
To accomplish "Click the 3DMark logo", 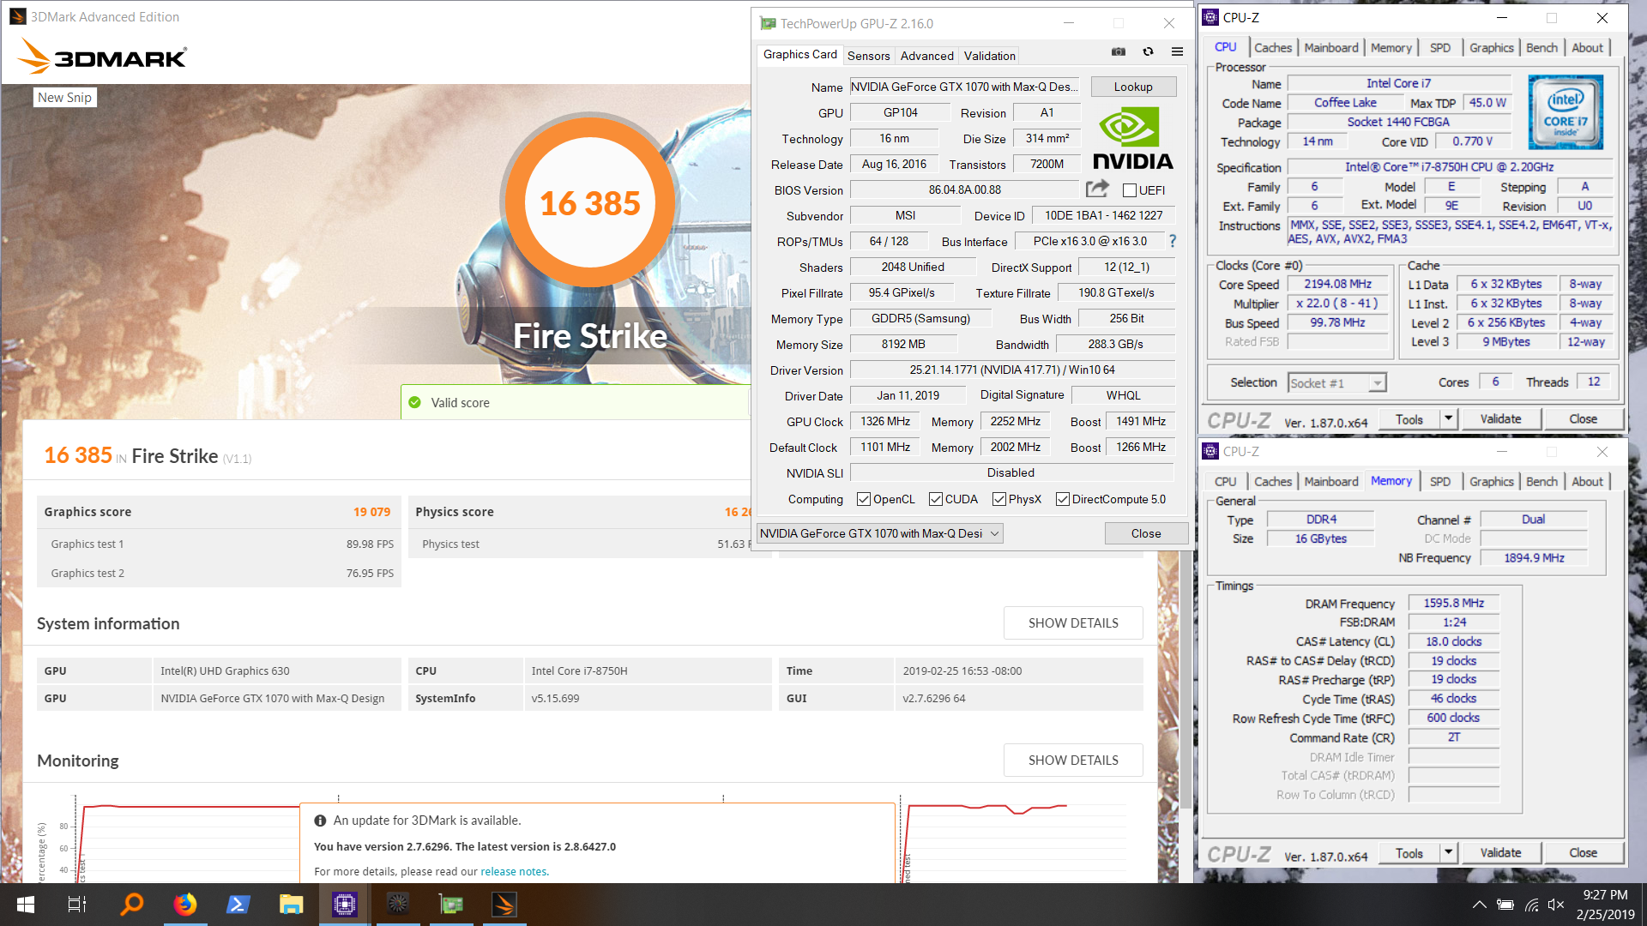I will click(102, 57).
